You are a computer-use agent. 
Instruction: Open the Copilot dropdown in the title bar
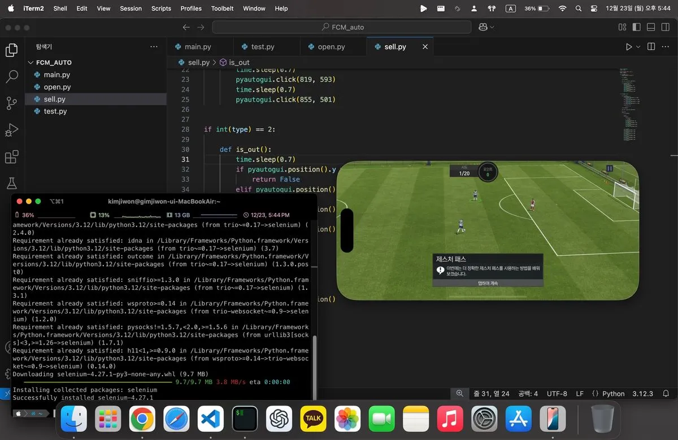coord(492,27)
